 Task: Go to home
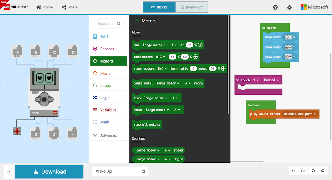click(45, 7)
